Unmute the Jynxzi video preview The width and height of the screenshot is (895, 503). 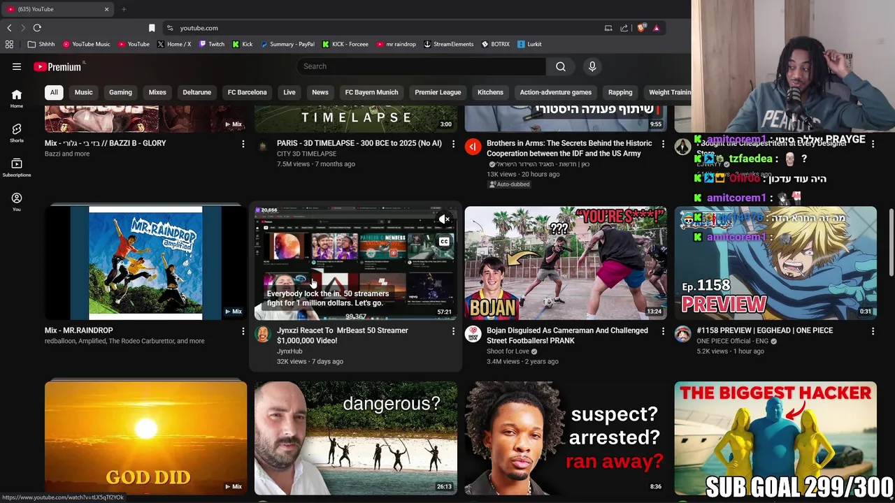444,220
